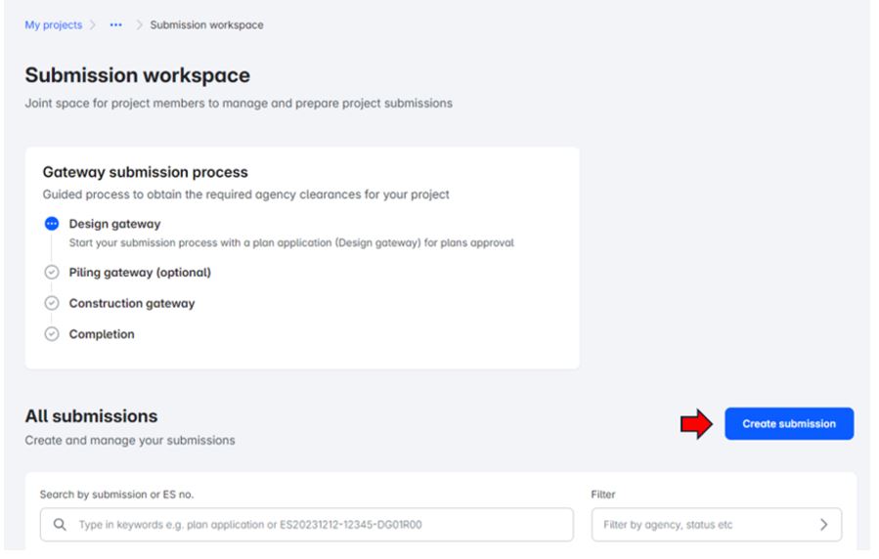Select the Completion step label
Screen dimensions: 879x559
pyautogui.click(x=102, y=334)
